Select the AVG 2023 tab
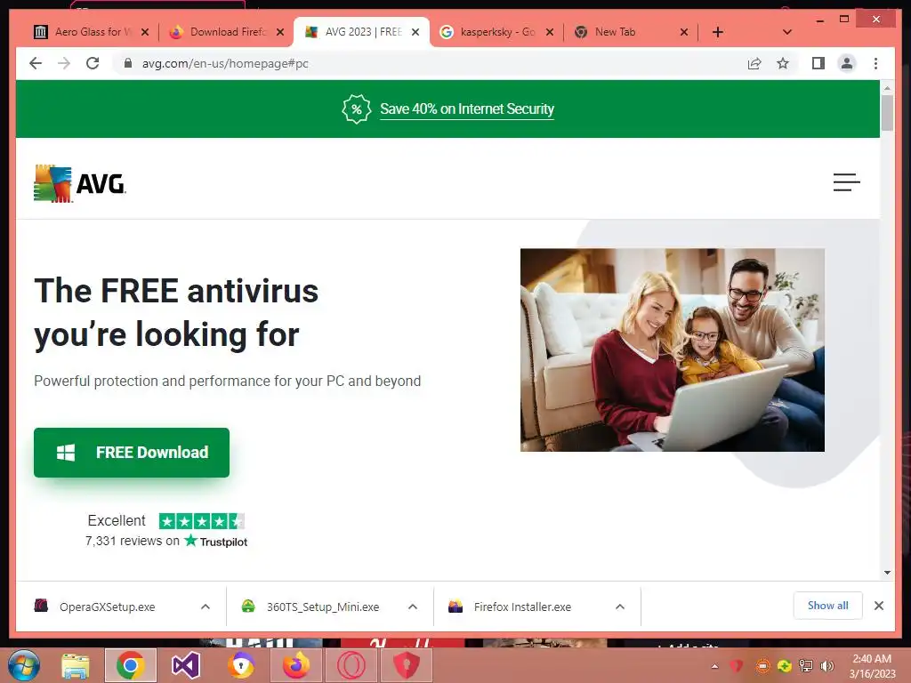911x683 pixels. click(x=361, y=32)
